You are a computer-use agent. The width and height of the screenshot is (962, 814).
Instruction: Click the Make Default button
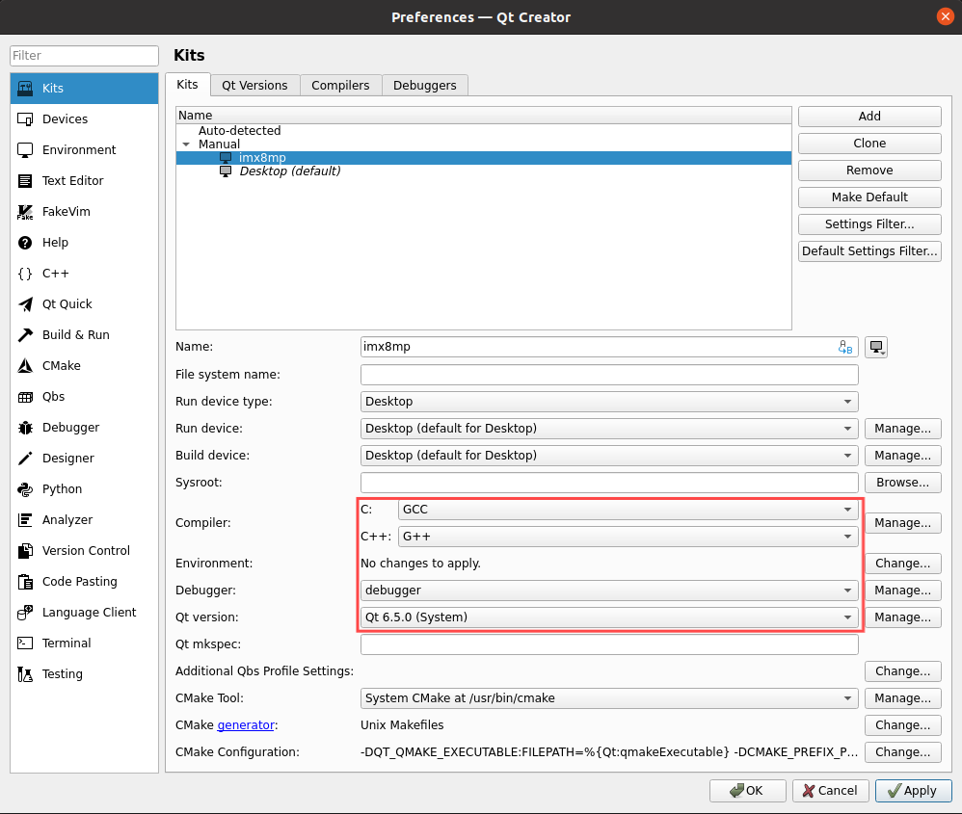[869, 197]
